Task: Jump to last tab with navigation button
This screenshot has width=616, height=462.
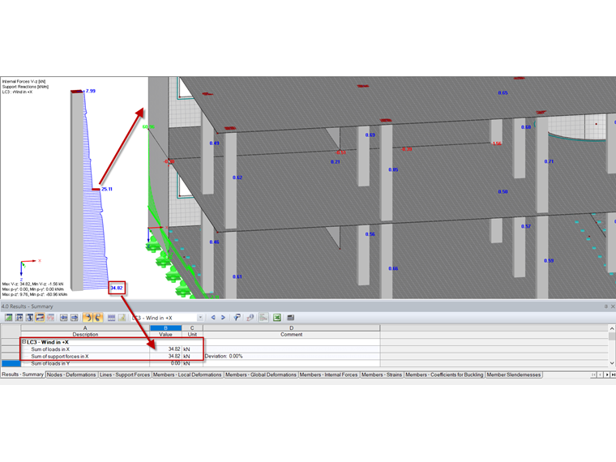Action: tap(613, 374)
